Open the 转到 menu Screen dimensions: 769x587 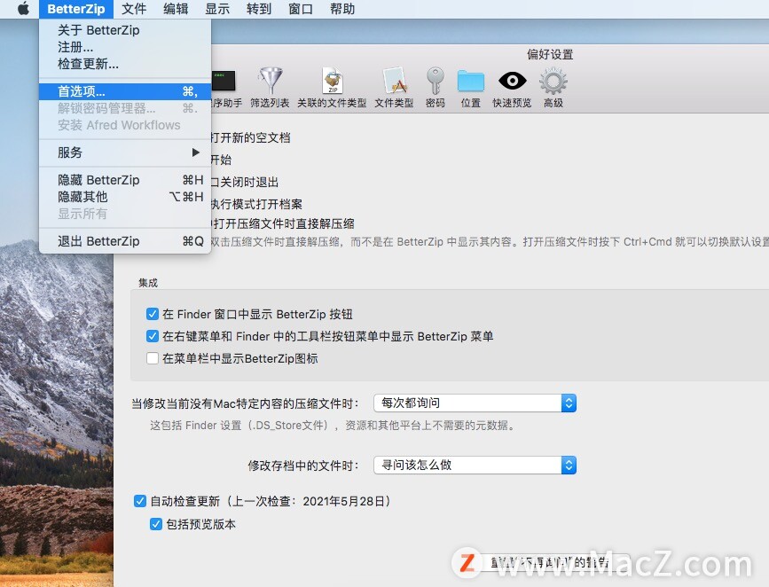coord(259,9)
